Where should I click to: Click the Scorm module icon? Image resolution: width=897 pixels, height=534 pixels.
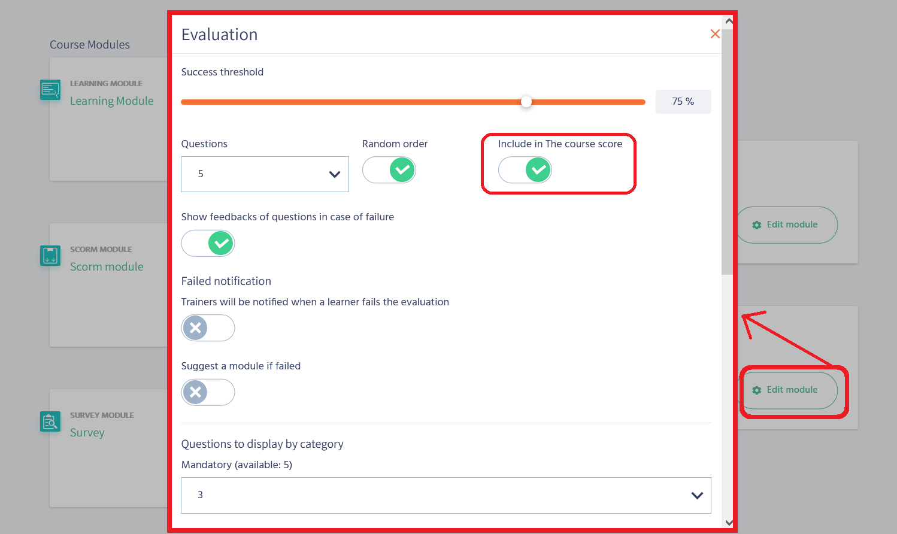(x=50, y=256)
